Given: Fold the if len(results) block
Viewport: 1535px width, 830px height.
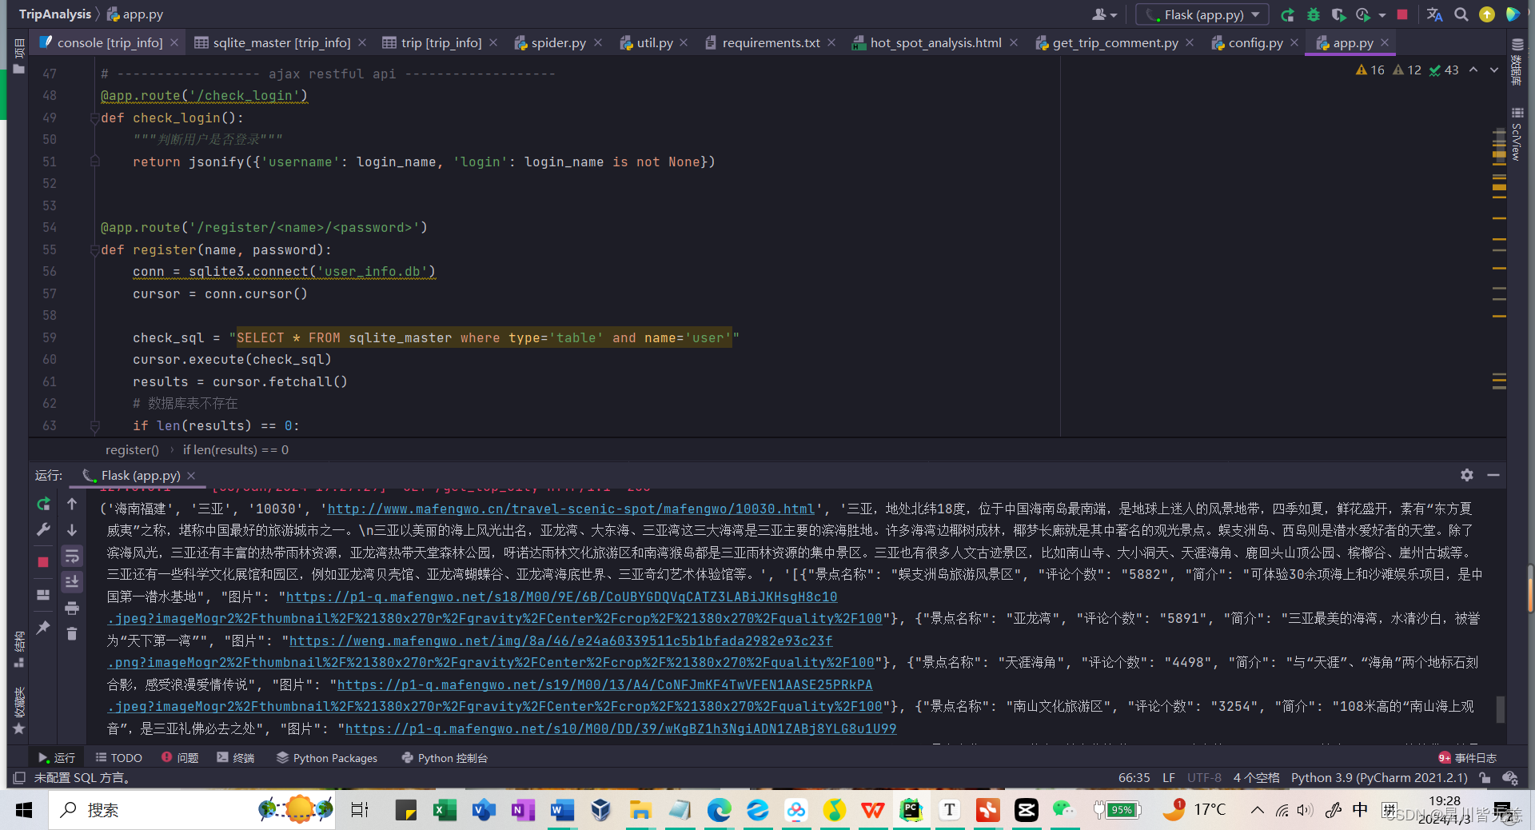Looking at the screenshot, I should coord(94,426).
